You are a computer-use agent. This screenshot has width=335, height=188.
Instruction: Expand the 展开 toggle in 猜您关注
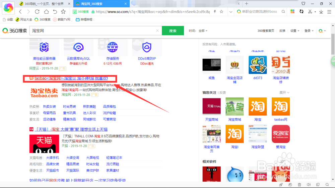(x=284, y=93)
